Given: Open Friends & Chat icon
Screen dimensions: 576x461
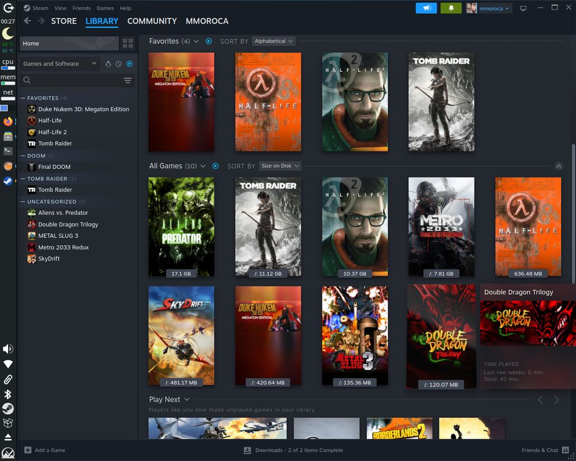Looking at the screenshot, I should (x=566, y=450).
